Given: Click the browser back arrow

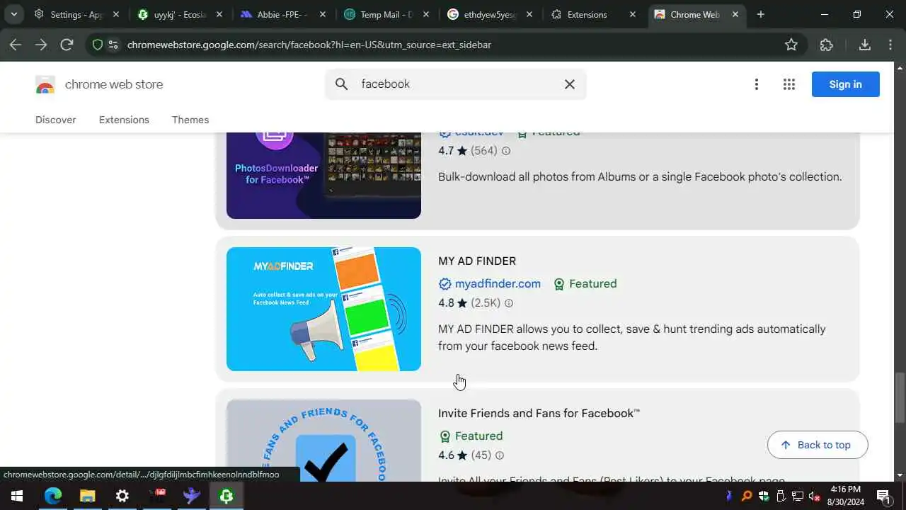Looking at the screenshot, I should tap(16, 45).
